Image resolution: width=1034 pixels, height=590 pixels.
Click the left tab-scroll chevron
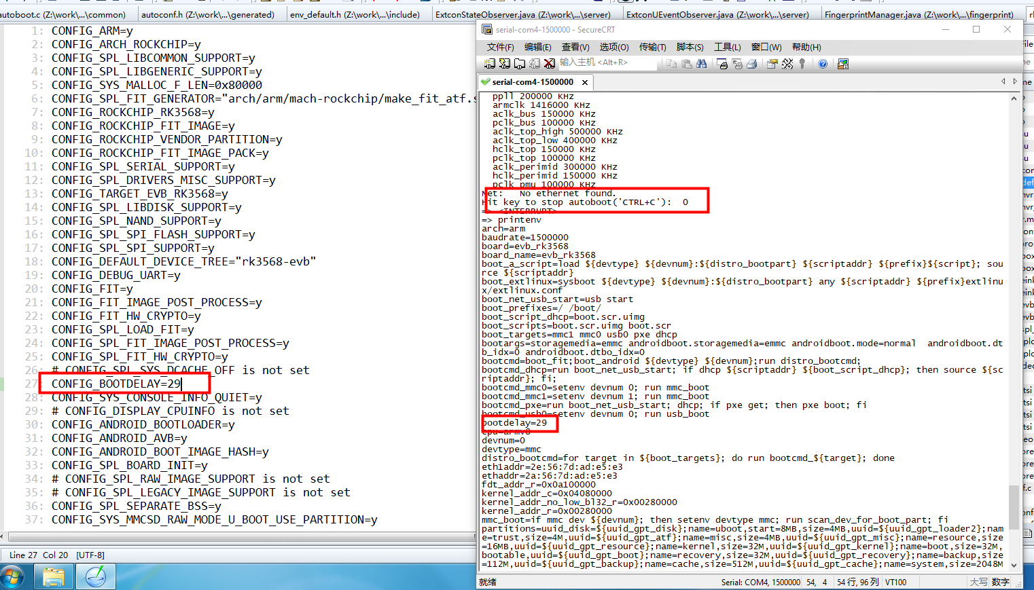click(x=1003, y=81)
